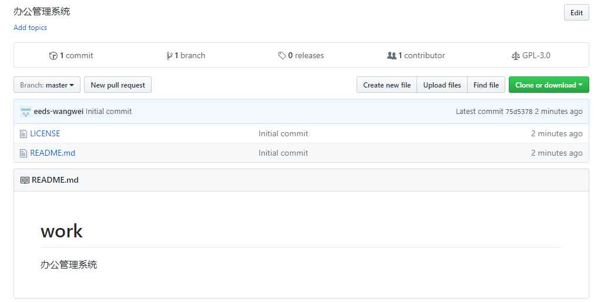
Task: Click the README book icon
Action: (25, 180)
